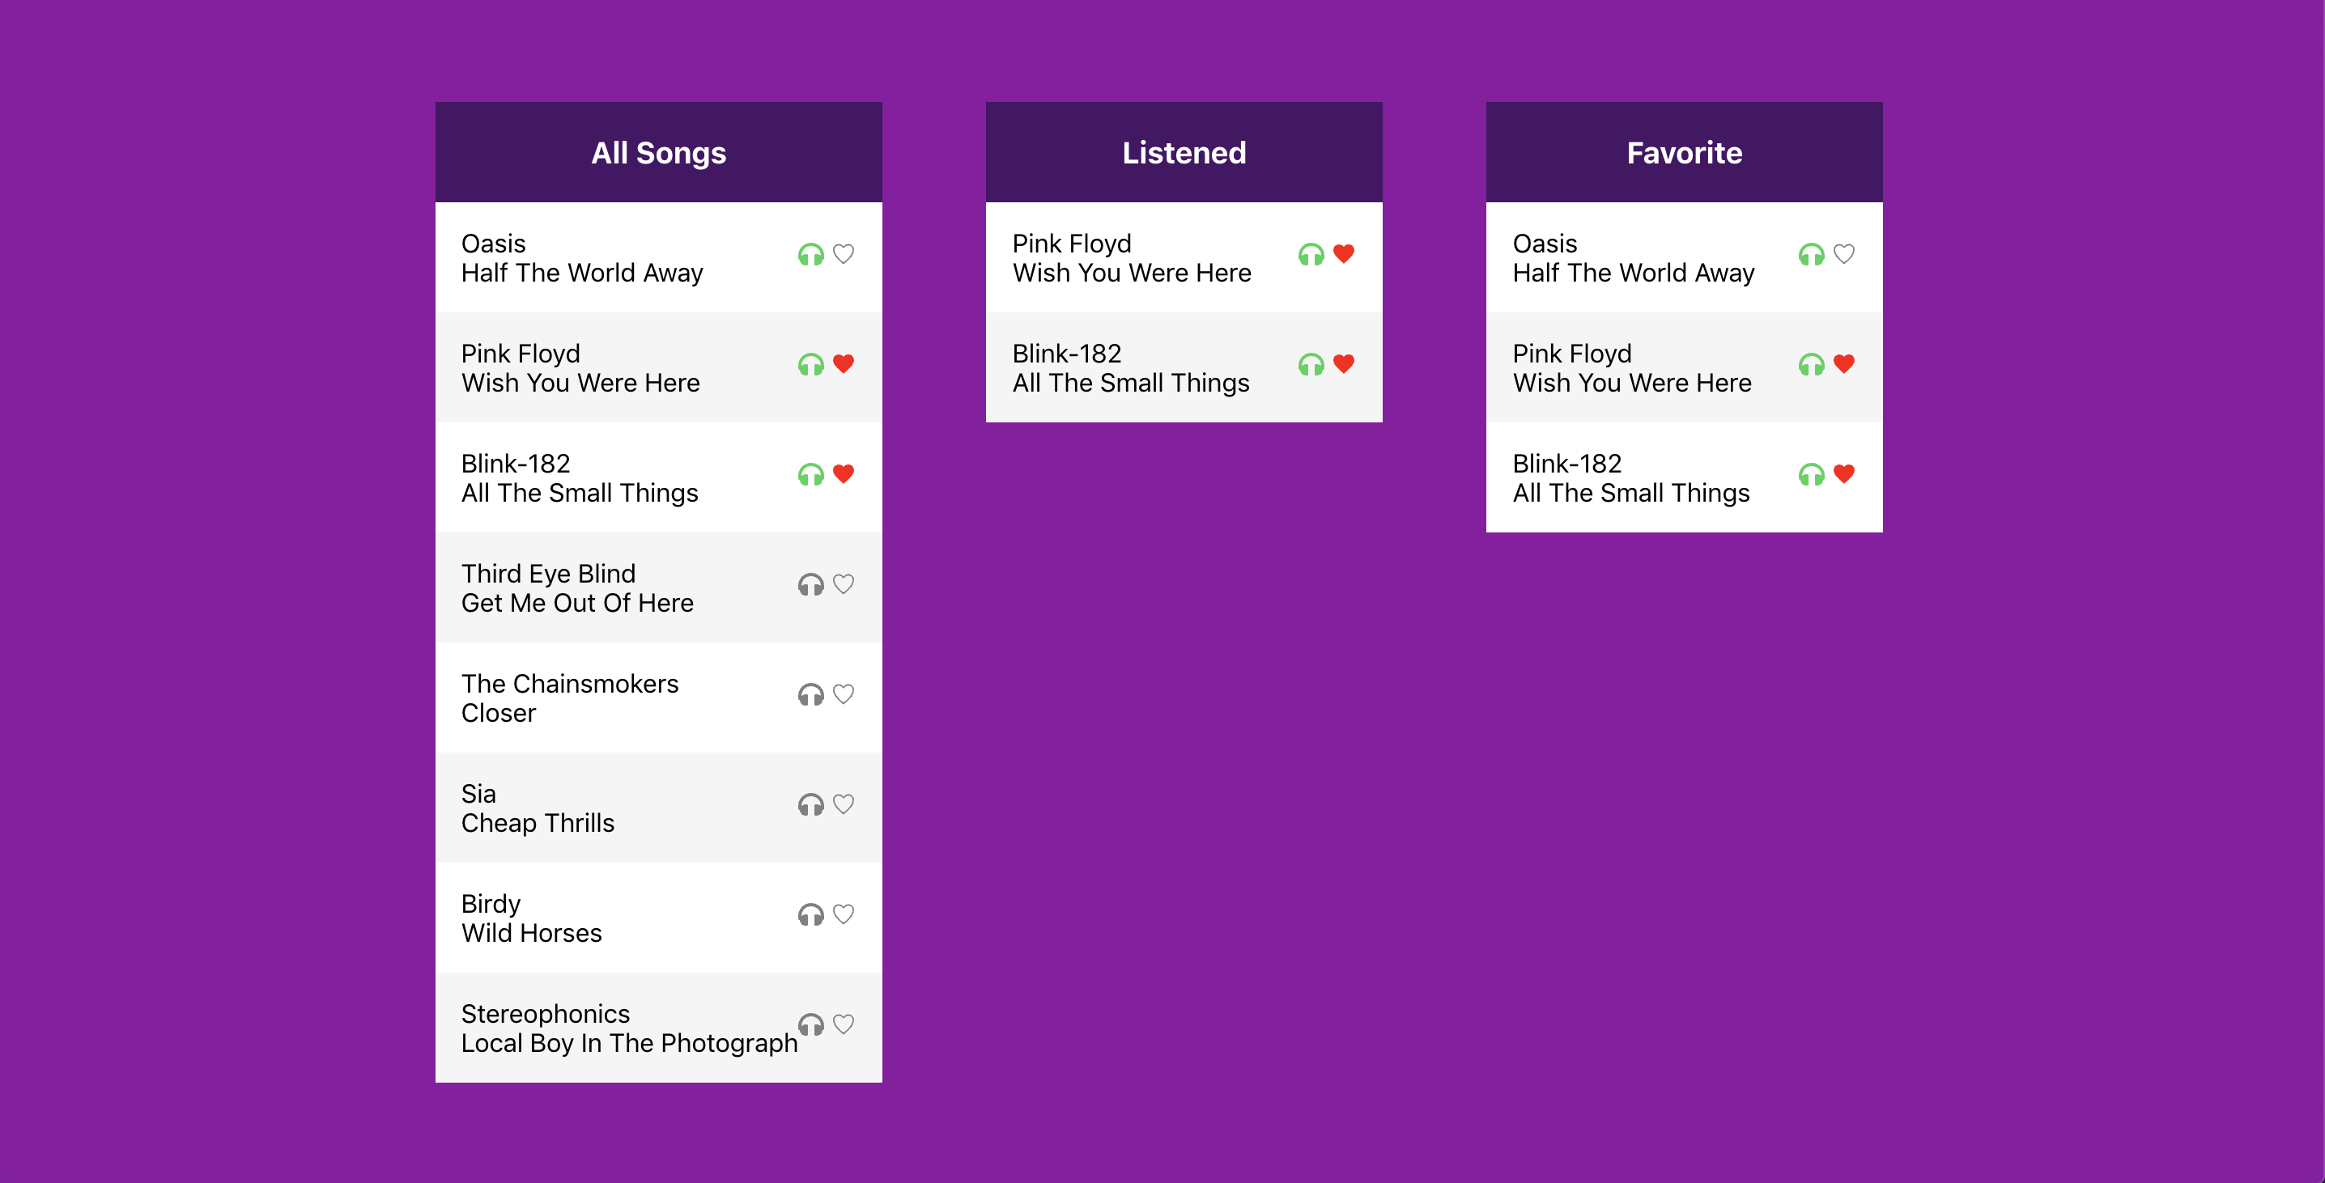Viewport: 2325px width, 1183px height.
Task: Toggle heart for Oasis in All Songs
Action: pyautogui.click(x=843, y=254)
